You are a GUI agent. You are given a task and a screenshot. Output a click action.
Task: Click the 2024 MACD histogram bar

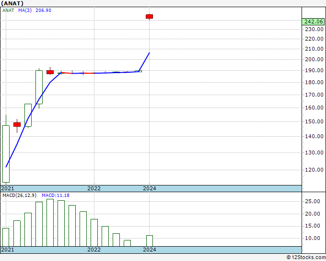tap(150, 240)
